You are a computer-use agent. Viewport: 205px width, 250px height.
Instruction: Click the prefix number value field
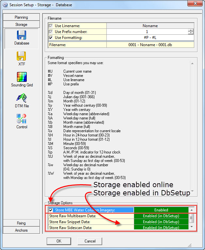(x=147, y=32)
